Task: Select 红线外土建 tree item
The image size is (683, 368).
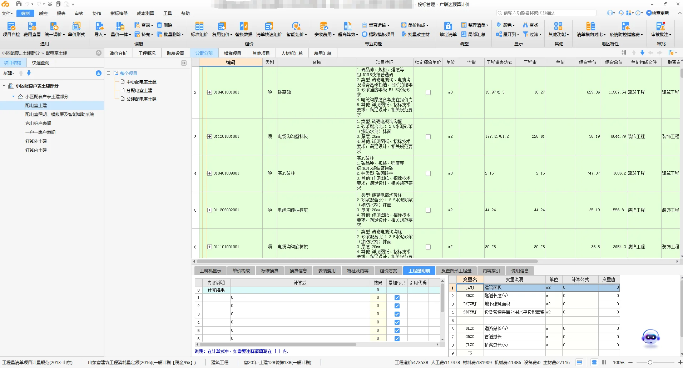Action: coord(36,141)
